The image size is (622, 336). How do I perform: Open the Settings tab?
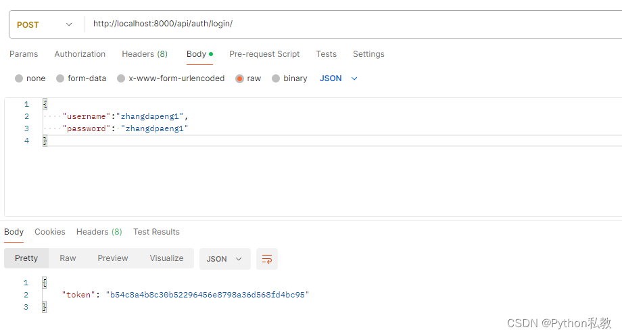pyautogui.click(x=368, y=54)
